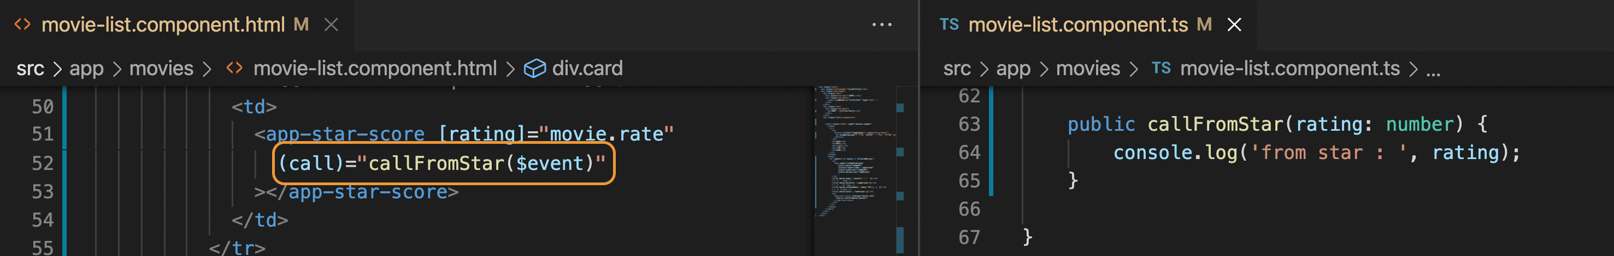The height and width of the screenshot is (256, 1614).
Task: Select 'movies' breadcrumb in left editor
Action: tap(161, 68)
